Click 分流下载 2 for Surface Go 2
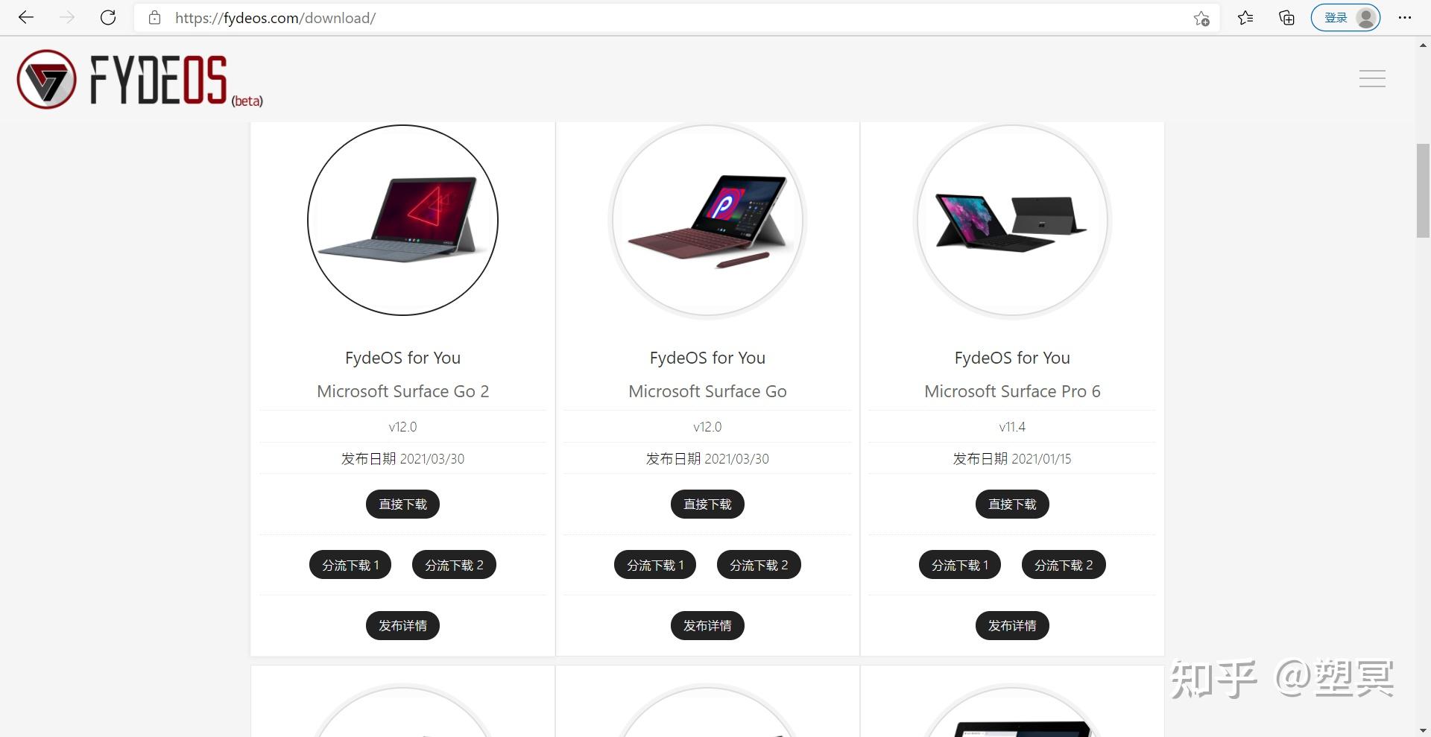Viewport: 1431px width, 737px height. coord(454,566)
